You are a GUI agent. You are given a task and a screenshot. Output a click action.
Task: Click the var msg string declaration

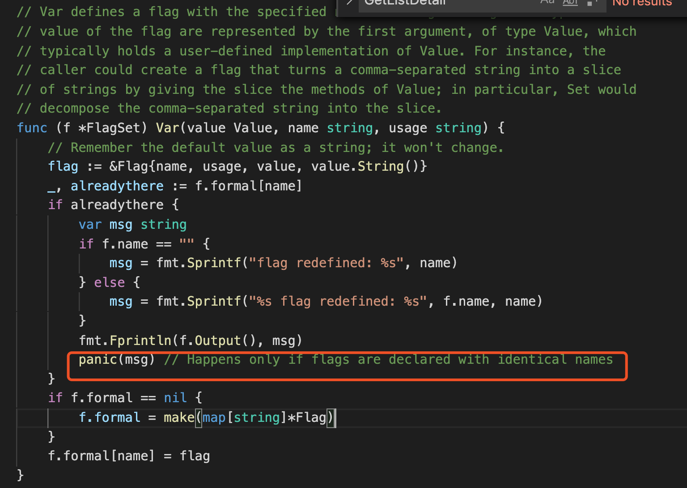[x=132, y=224]
